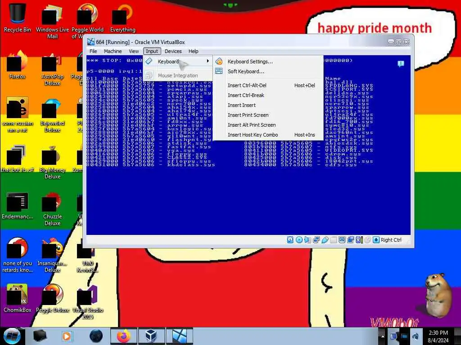Open the VM notification center icon

[401, 64]
